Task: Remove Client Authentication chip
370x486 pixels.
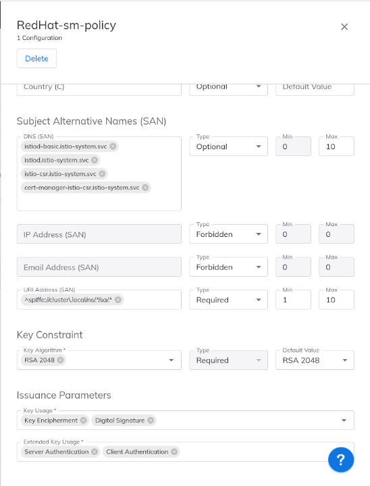Action: point(174,452)
